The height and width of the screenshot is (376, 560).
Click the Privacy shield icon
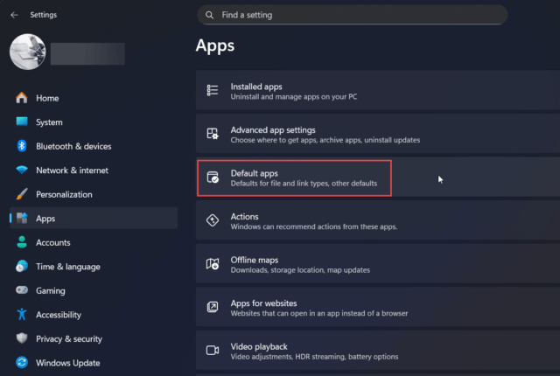[x=22, y=338]
